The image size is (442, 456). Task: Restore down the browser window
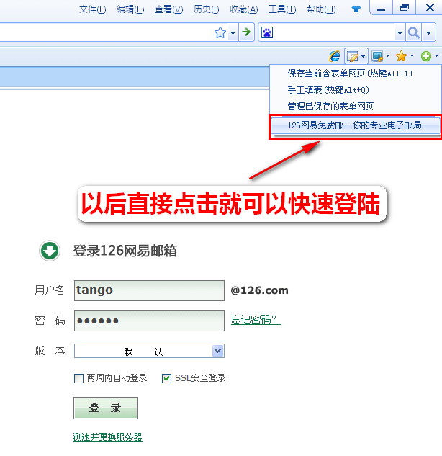tap(405, 8)
